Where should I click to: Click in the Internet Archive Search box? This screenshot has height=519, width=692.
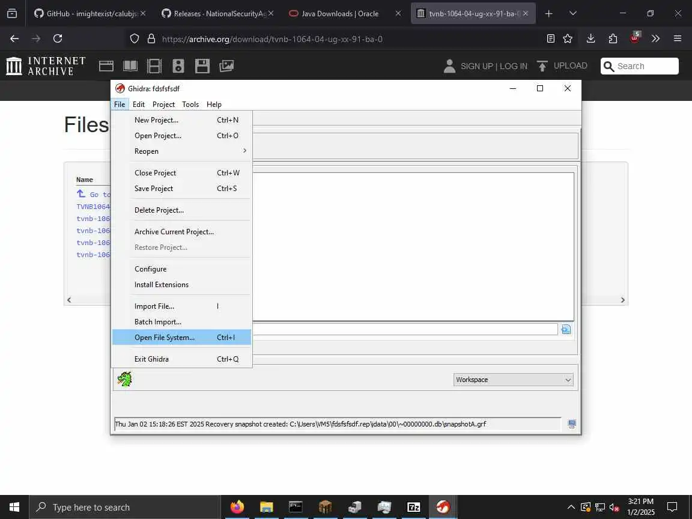tap(640, 66)
